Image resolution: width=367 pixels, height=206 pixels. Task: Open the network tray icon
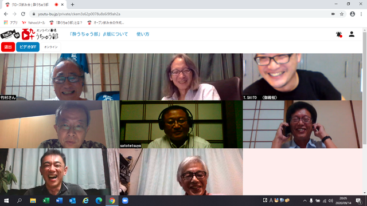tap(325, 201)
